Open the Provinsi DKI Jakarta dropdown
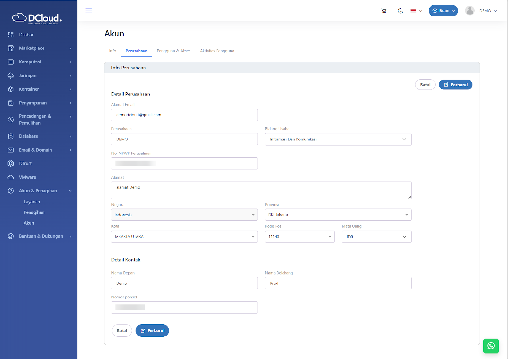508x359 pixels. (x=338, y=215)
